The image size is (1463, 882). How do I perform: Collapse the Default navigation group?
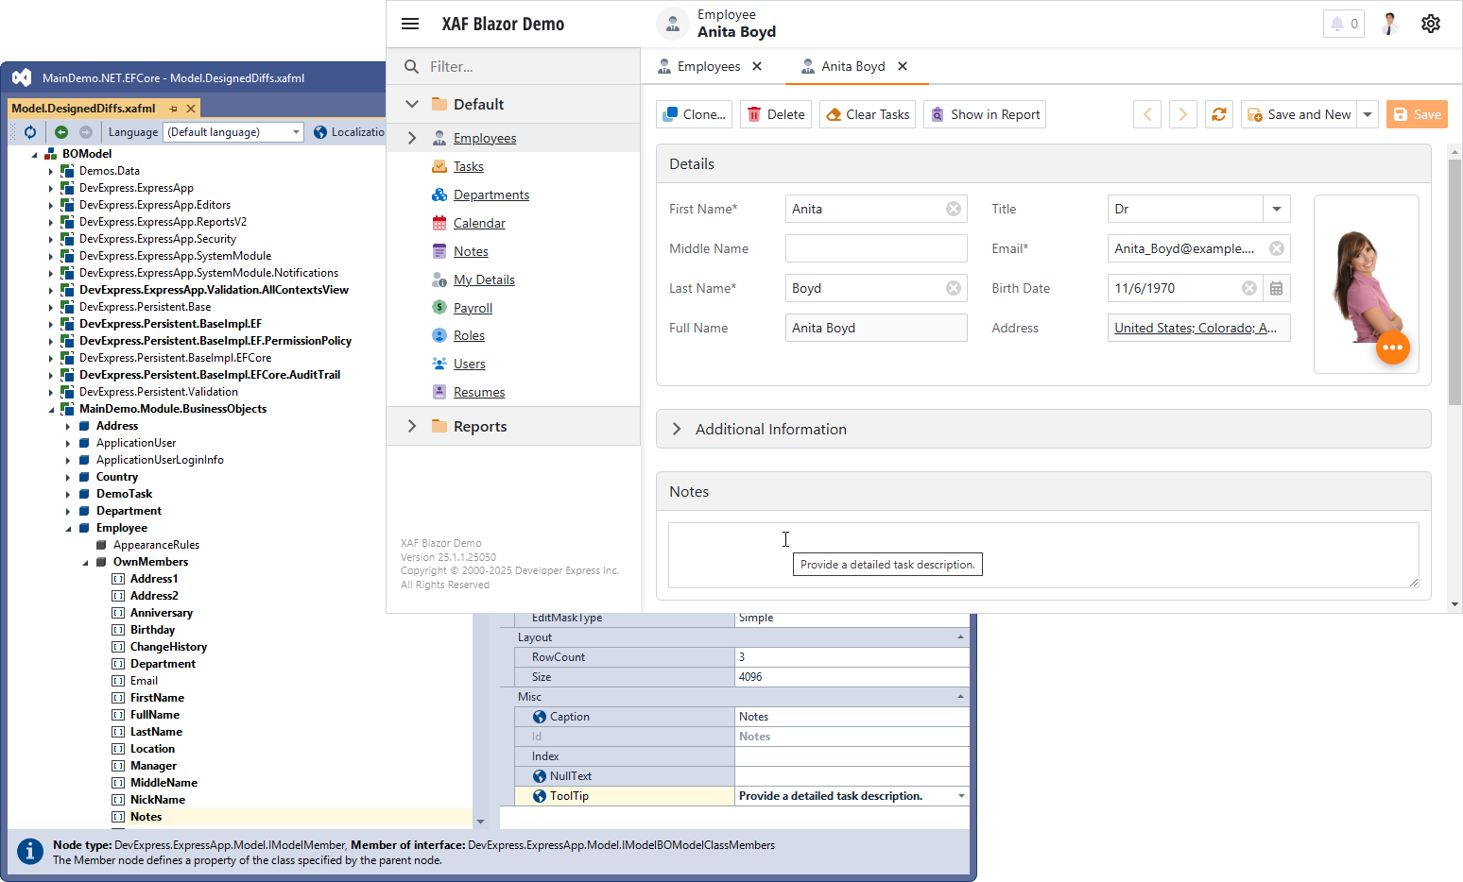[412, 104]
